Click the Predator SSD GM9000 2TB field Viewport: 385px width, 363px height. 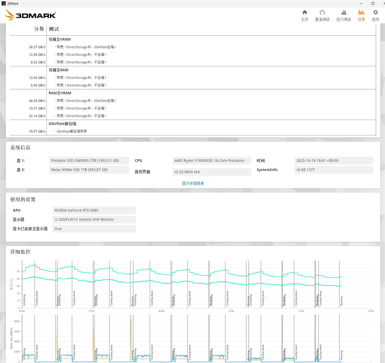(89, 161)
